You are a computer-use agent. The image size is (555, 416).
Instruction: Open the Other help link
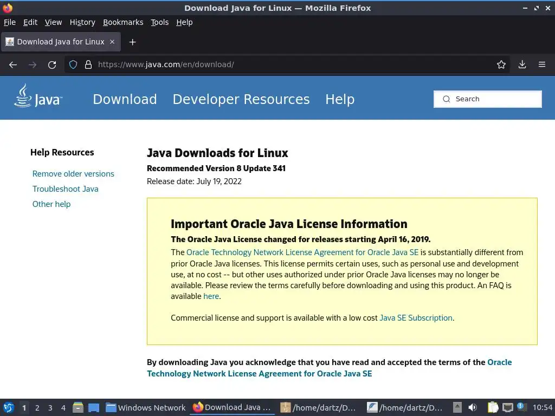51,204
